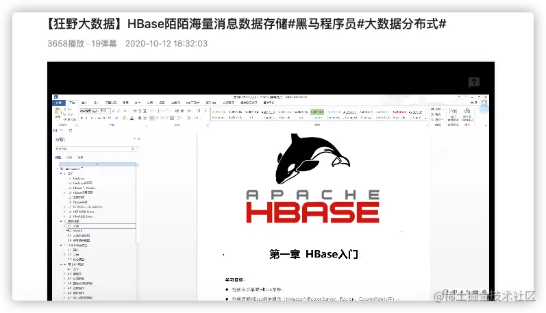Apply the red font color A button

[x=132, y=118]
